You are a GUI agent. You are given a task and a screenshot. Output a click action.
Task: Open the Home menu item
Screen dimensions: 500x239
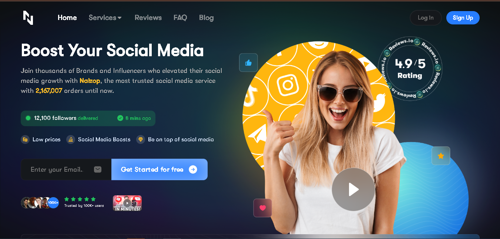point(67,18)
